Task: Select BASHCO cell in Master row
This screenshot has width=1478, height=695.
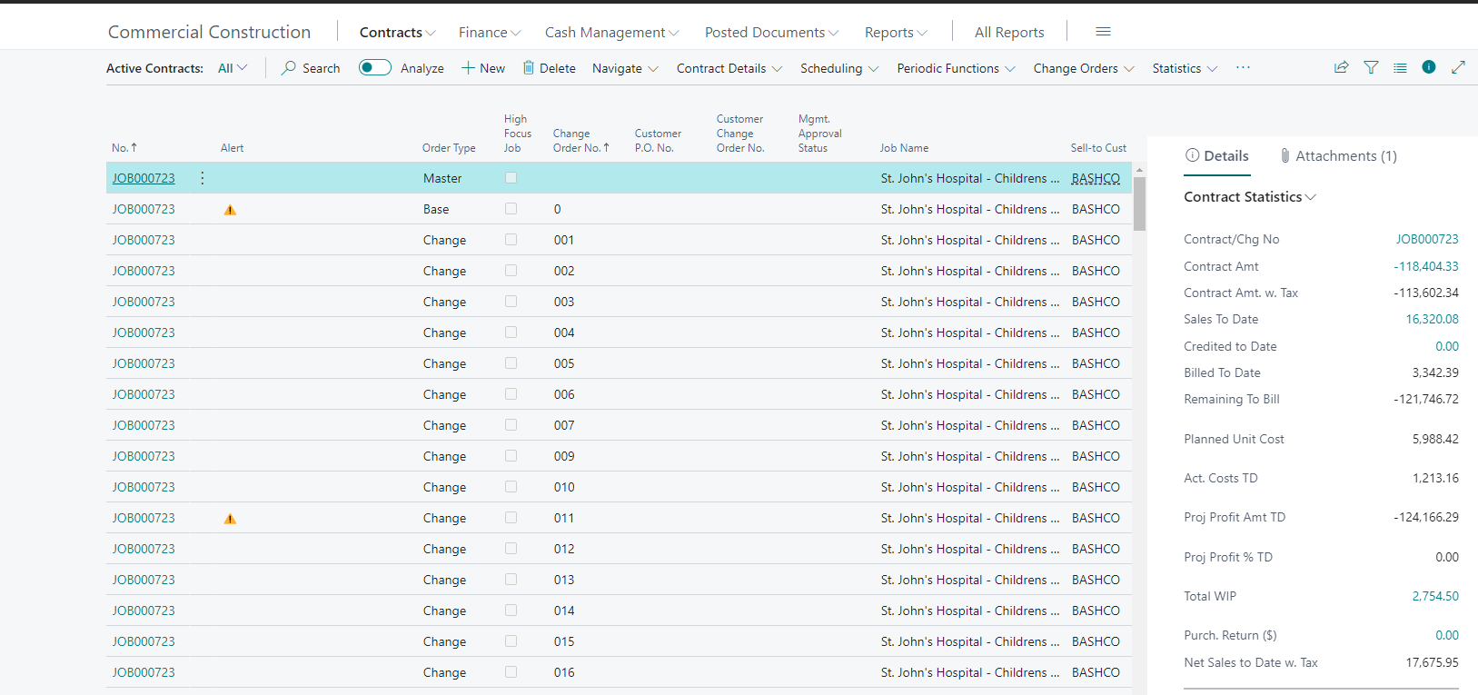Action: [x=1096, y=178]
